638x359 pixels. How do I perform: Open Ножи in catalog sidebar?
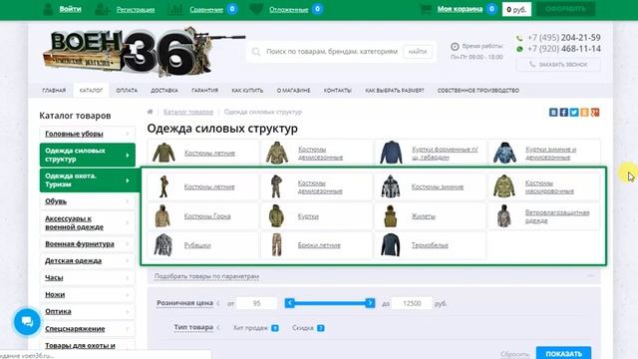tap(87, 295)
